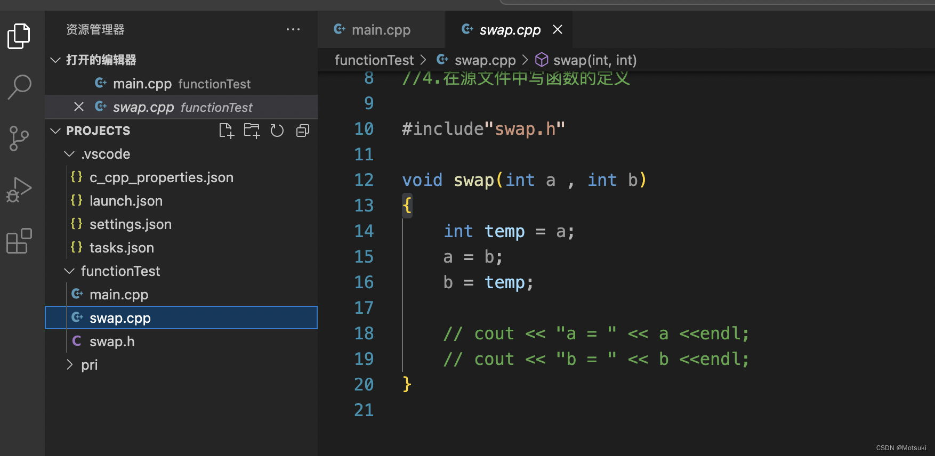Click functionTest breadcrumb segment
The width and height of the screenshot is (935, 456).
[374, 60]
